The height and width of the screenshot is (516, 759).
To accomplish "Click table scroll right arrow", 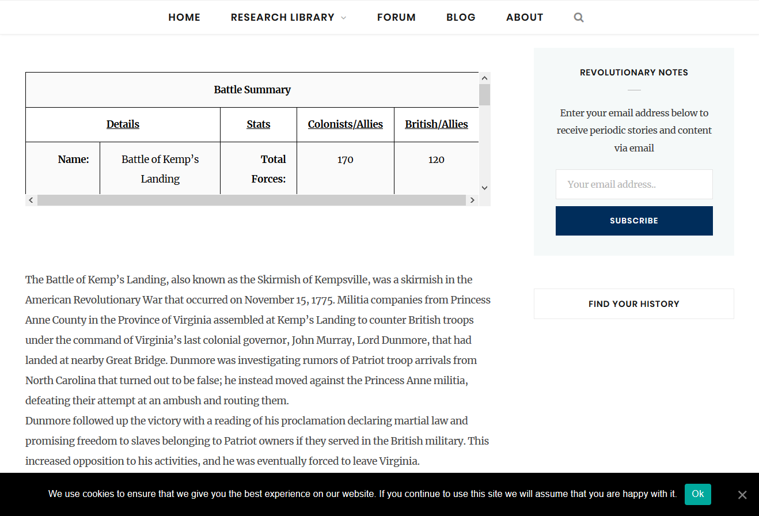I will coord(472,200).
